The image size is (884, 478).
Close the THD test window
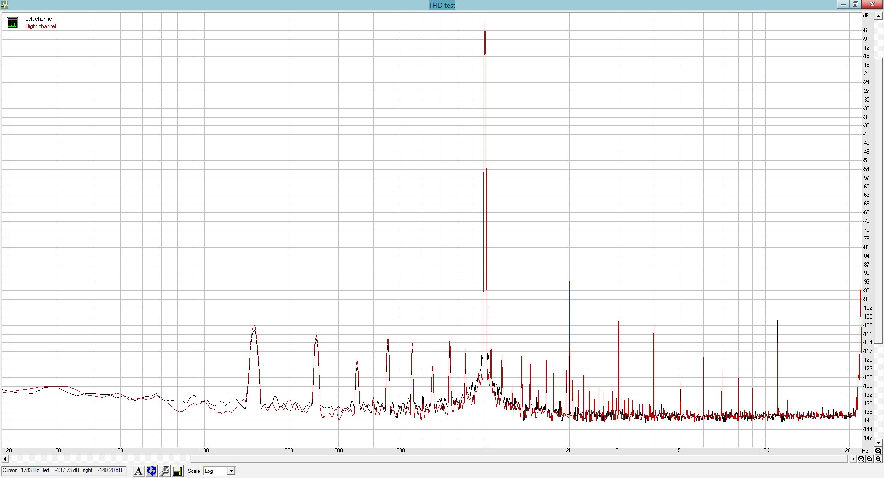(872, 5)
